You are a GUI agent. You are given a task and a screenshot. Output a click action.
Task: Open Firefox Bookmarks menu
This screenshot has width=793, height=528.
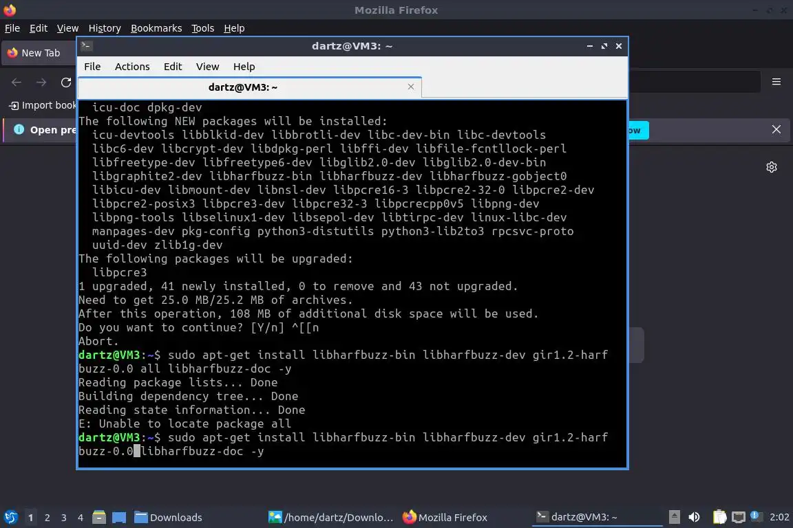[x=156, y=28]
